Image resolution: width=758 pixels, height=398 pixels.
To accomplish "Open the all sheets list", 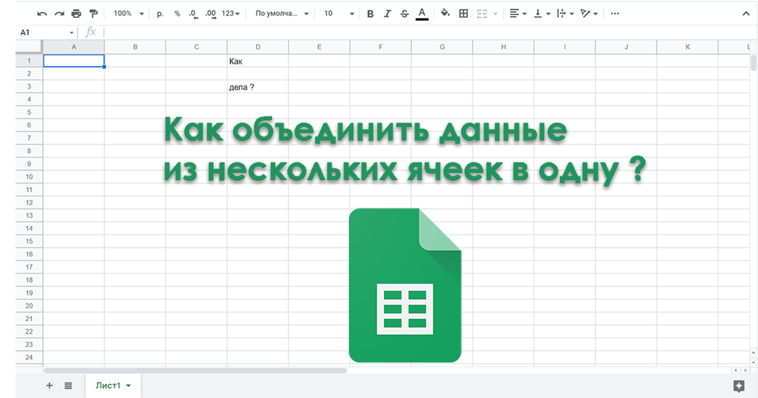I will (68, 386).
